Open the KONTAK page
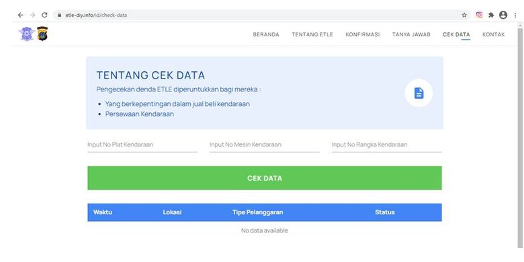Screen dimensions: 524x262 click(494, 34)
